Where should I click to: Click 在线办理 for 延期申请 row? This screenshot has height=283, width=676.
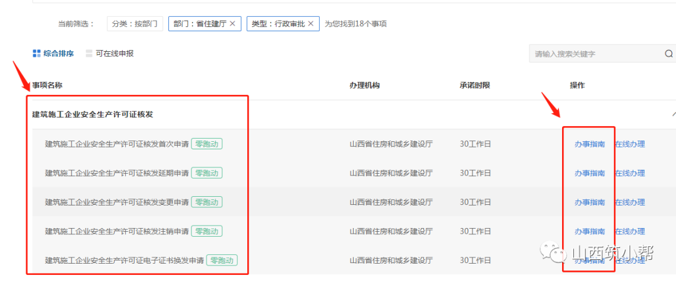[630, 173]
